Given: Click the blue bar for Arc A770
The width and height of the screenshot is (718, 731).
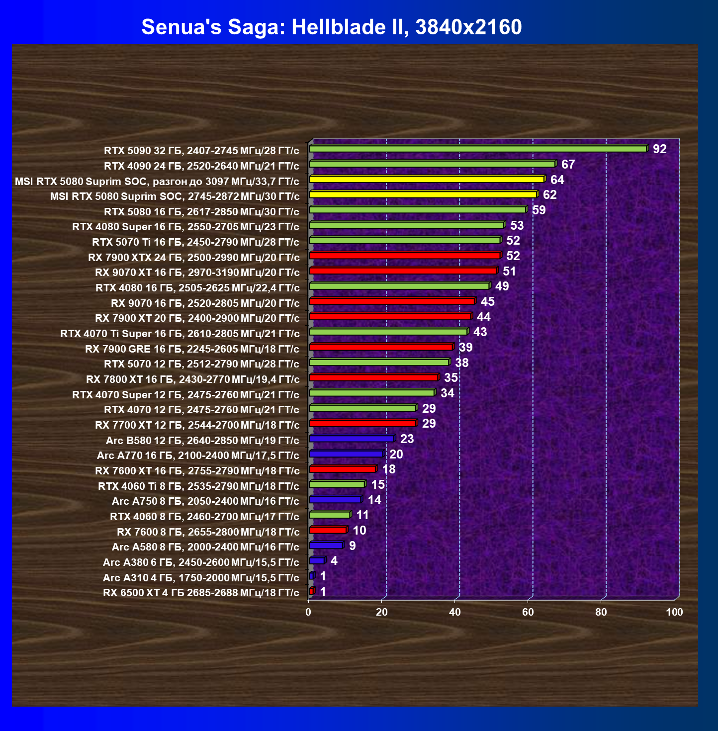Looking at the screenshot, I should tap(347, 454).
